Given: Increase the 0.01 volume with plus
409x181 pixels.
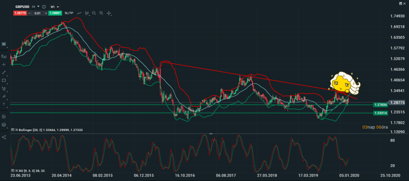Looking at the screenshot, I should [46, 13].
